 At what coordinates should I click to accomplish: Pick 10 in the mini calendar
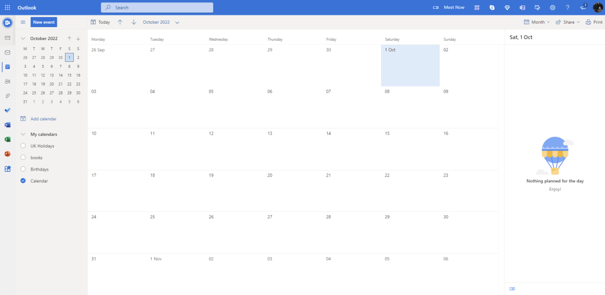tap(25, 75)
